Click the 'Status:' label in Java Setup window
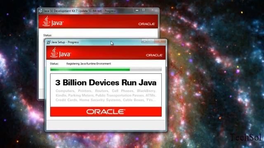This screenshot has height=148, width=264. 54,64
